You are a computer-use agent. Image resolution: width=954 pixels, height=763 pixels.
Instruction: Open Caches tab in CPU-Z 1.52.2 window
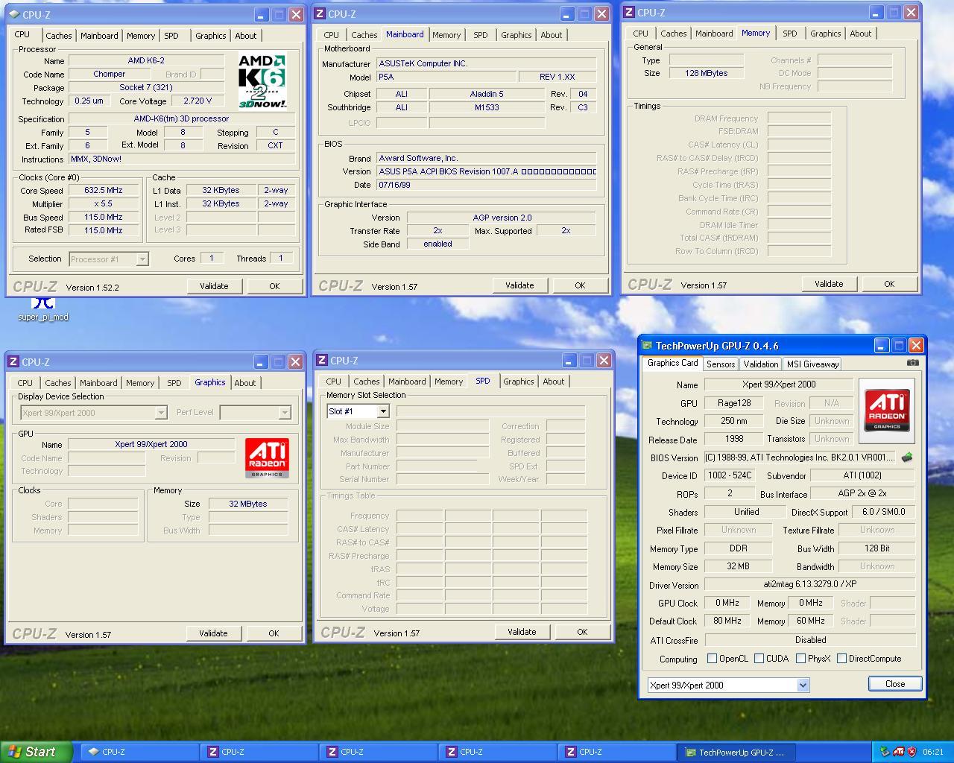(x=59, y=36)
